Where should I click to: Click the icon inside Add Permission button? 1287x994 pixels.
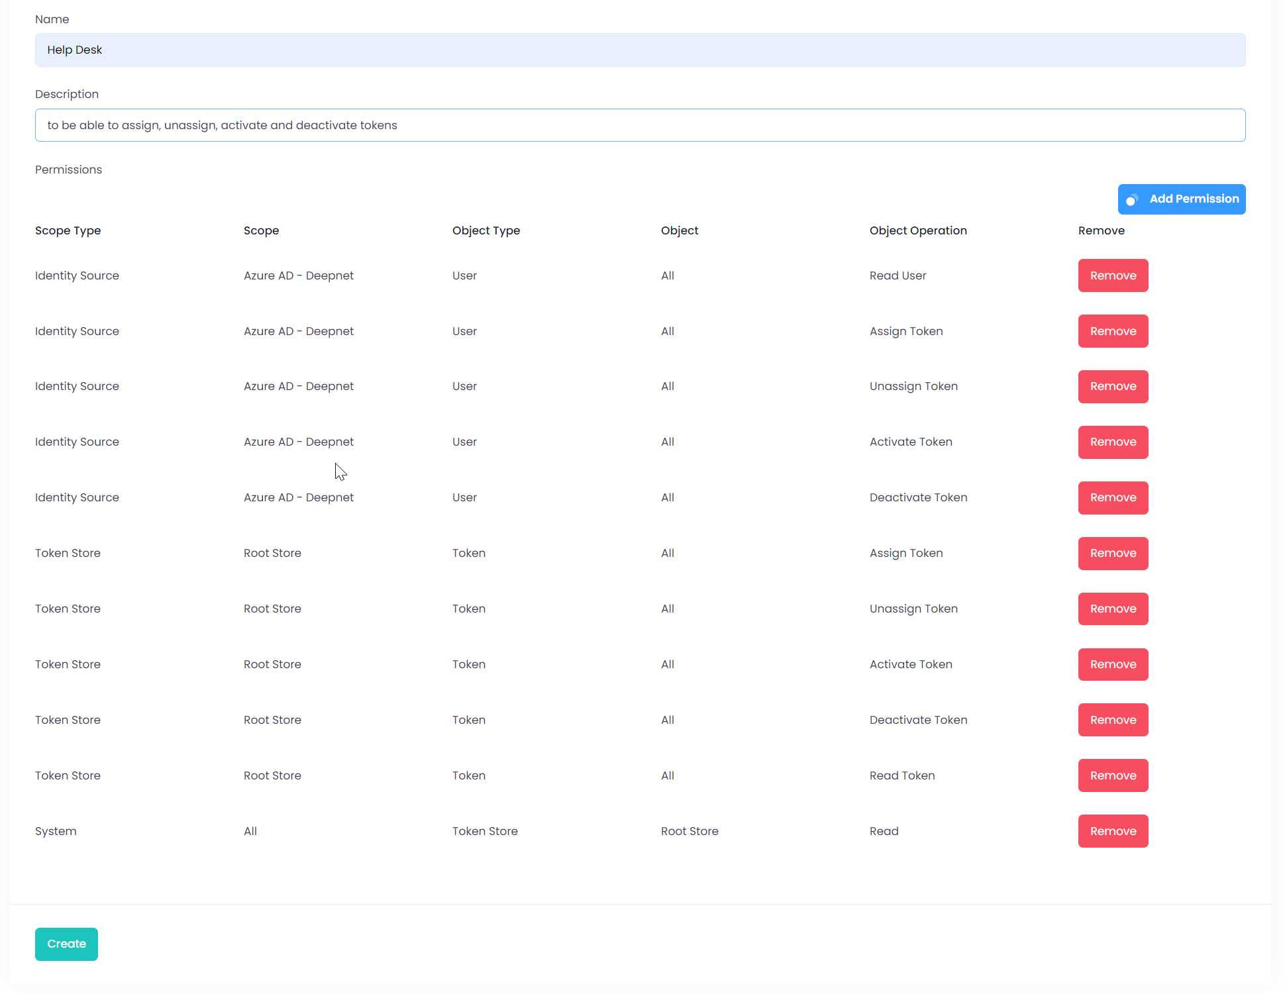pos(1132,200)
